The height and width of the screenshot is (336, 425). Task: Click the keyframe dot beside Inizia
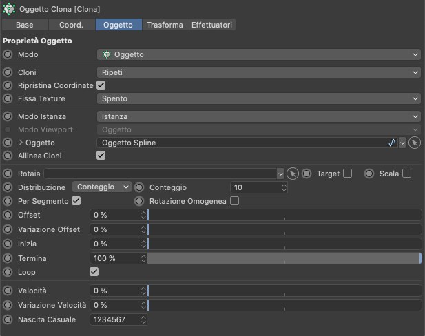point(8,244)
